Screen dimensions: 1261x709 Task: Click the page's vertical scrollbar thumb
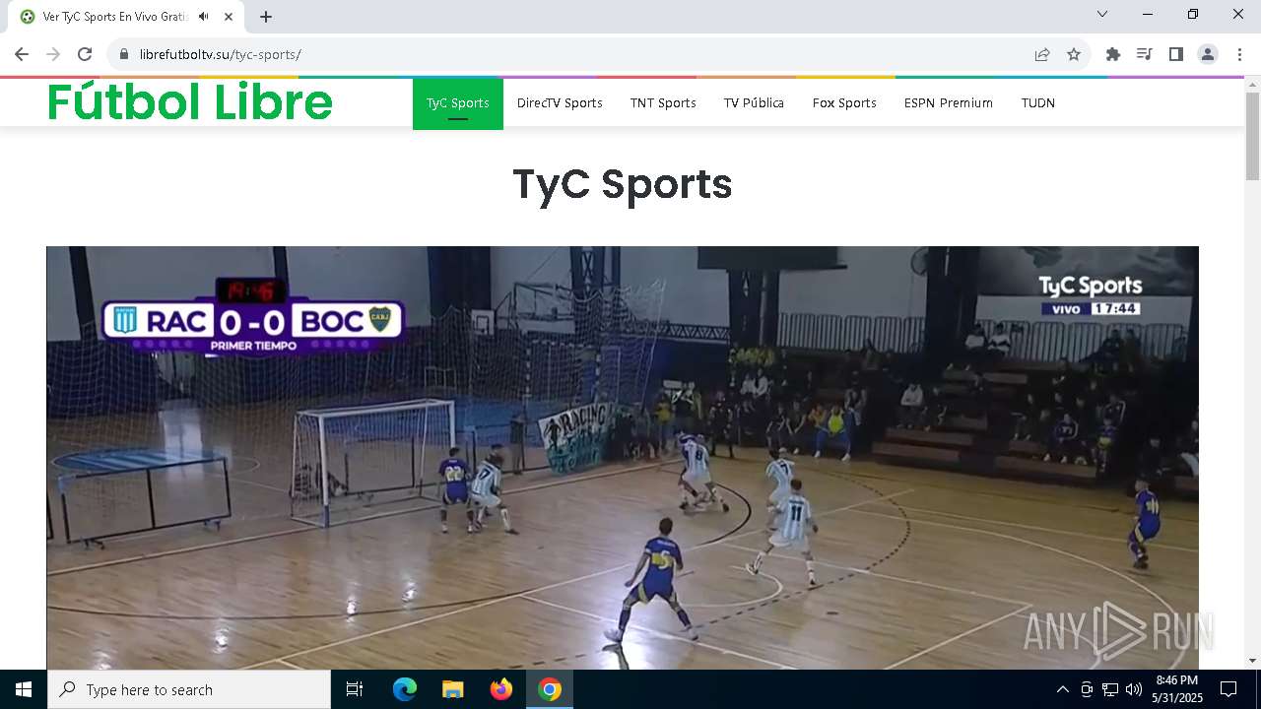click(1252, 136)
